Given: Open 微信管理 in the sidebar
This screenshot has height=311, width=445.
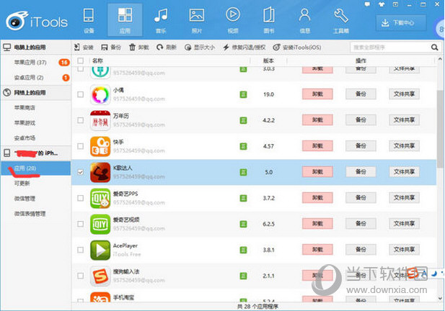Looking at the screenshot, I should pos(36,199).
